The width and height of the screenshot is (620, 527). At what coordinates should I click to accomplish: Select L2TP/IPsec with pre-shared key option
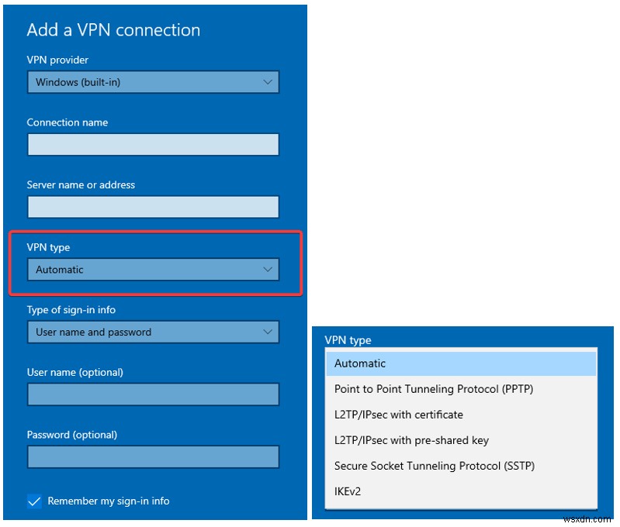(461, 440)
